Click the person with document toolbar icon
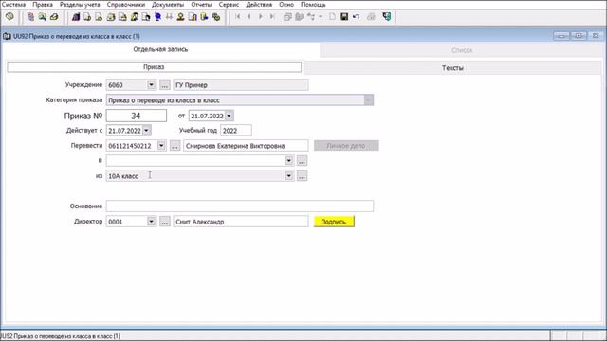This screenshot has width=607, height=341. click(135, 17)
